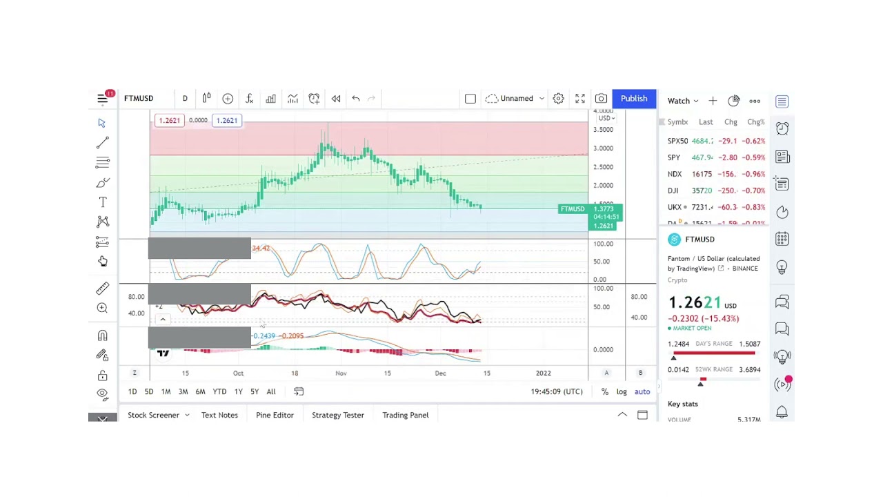Expand the bottom panel with up chevron
This screenshot has width=883, height=497.
click(x=622, y=415)
